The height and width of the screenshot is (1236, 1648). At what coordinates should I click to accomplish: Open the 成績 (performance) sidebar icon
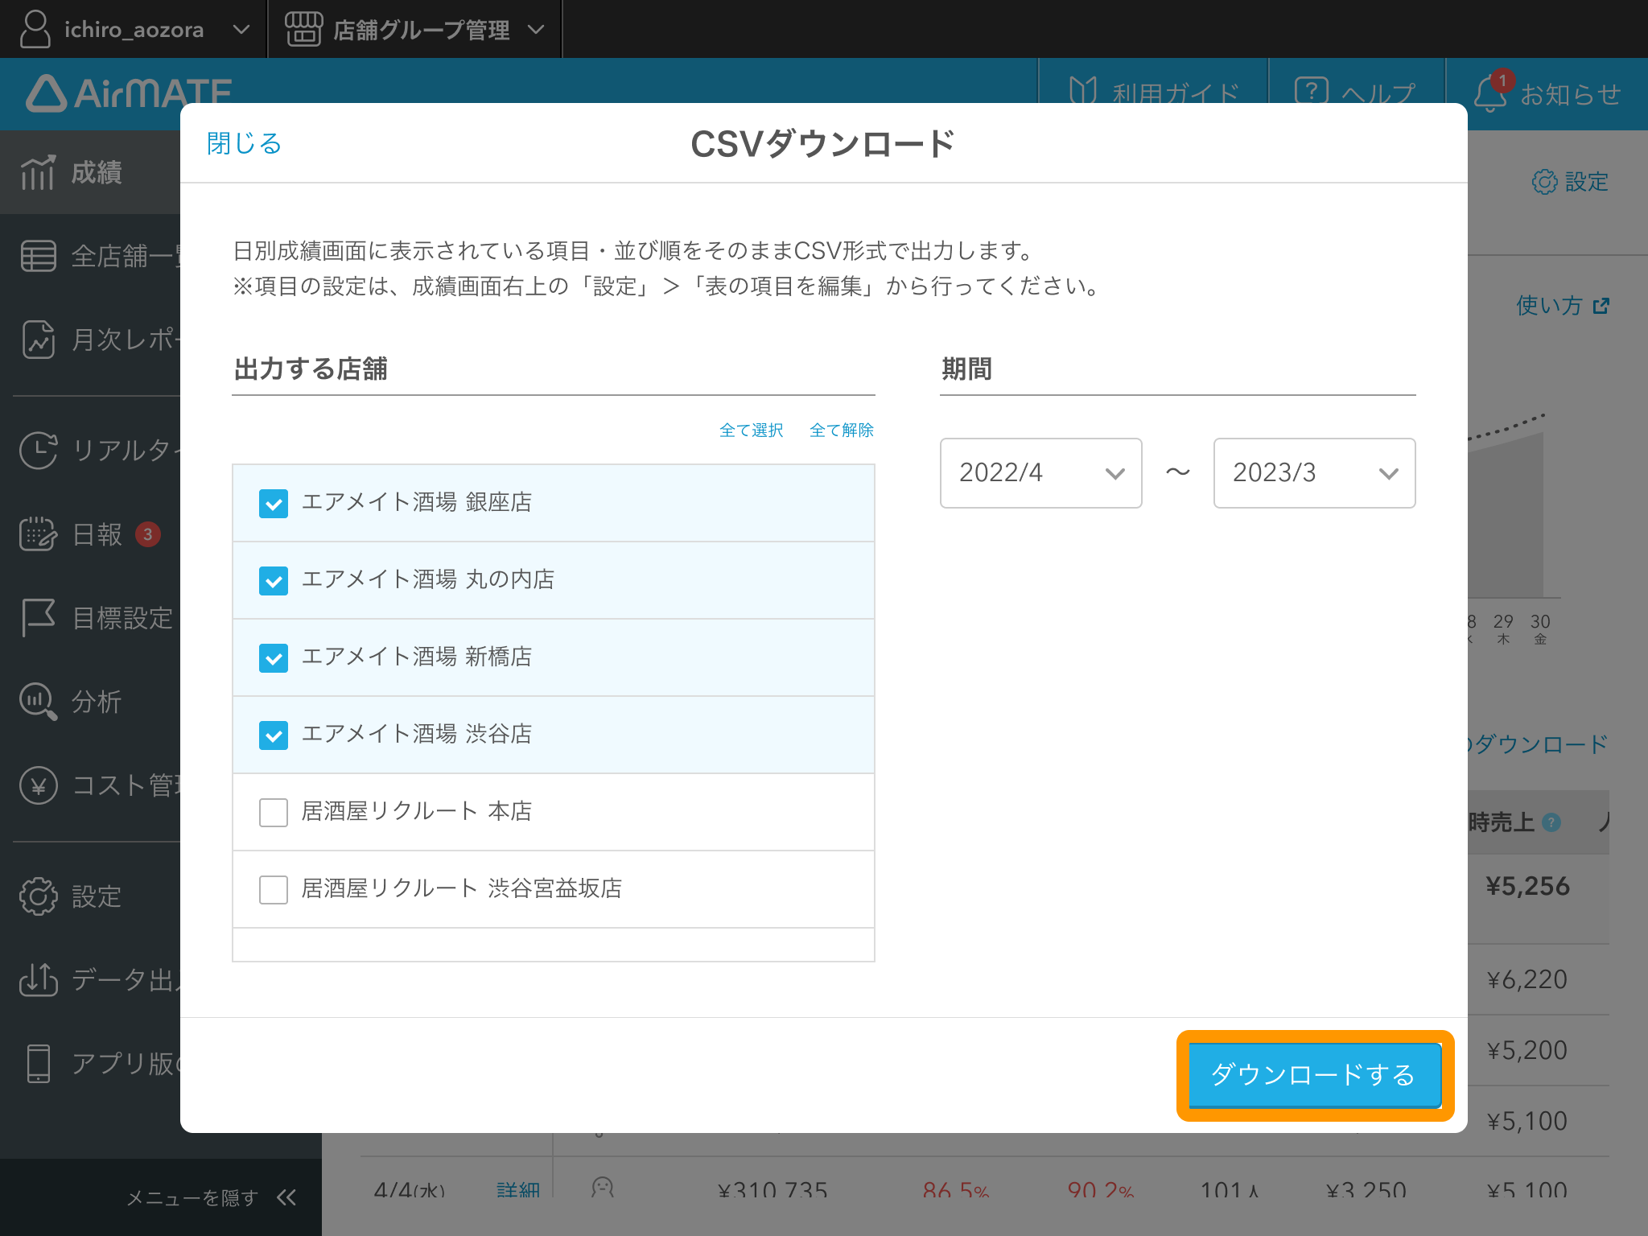click(38, 171)
